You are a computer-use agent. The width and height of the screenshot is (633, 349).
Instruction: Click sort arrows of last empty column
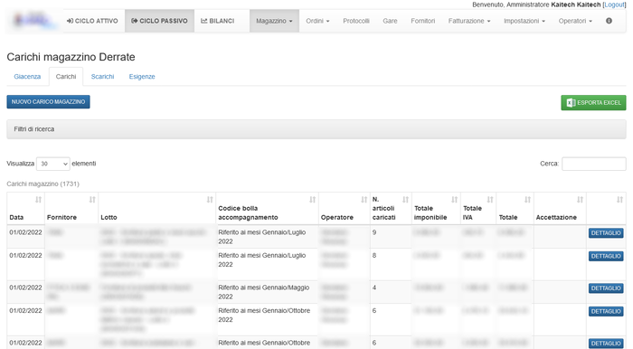pos(619,200)
